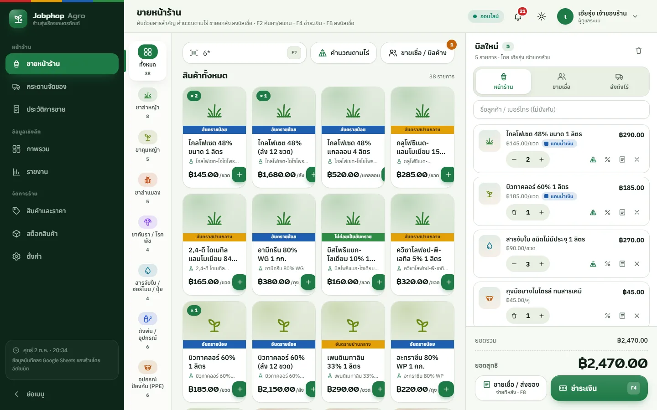Screen dimensions: 657x410
Task: Open สต็อกสินค้า in the sidebar
Action: pos(62,234)
